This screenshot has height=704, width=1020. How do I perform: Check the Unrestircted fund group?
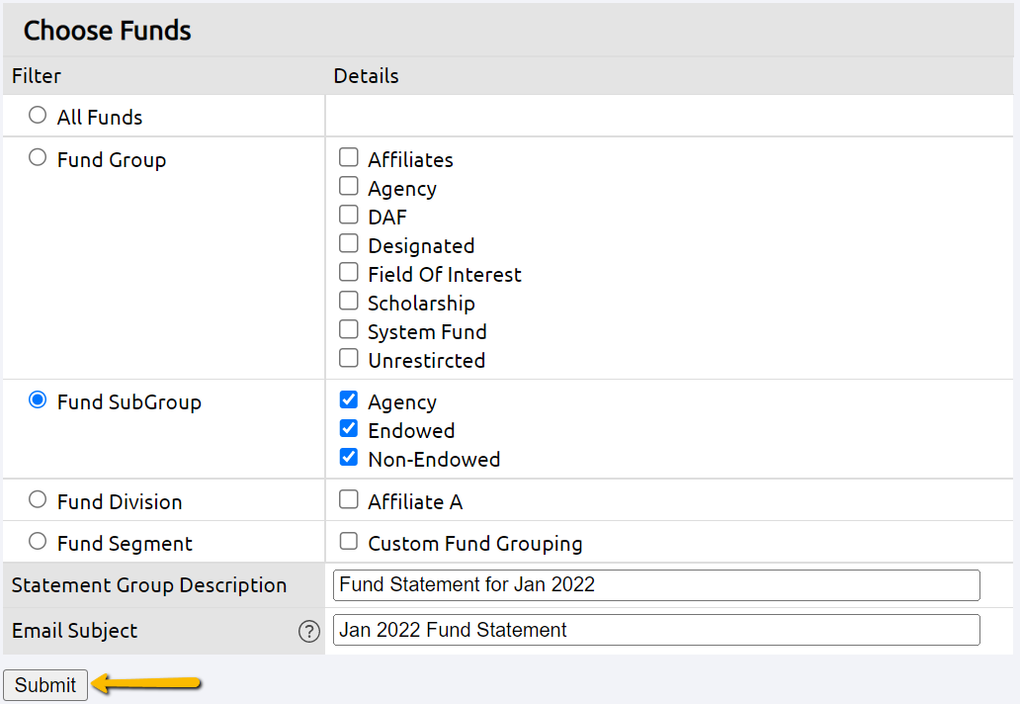pos(348,358)
